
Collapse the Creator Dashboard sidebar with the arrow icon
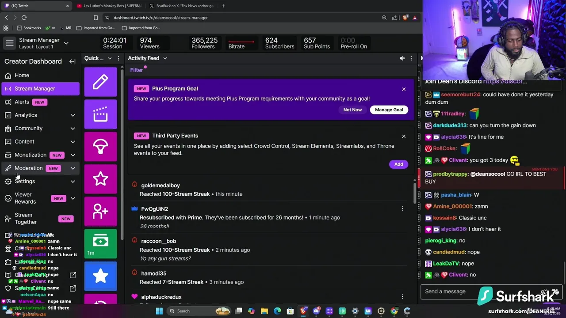click(72, 61)
